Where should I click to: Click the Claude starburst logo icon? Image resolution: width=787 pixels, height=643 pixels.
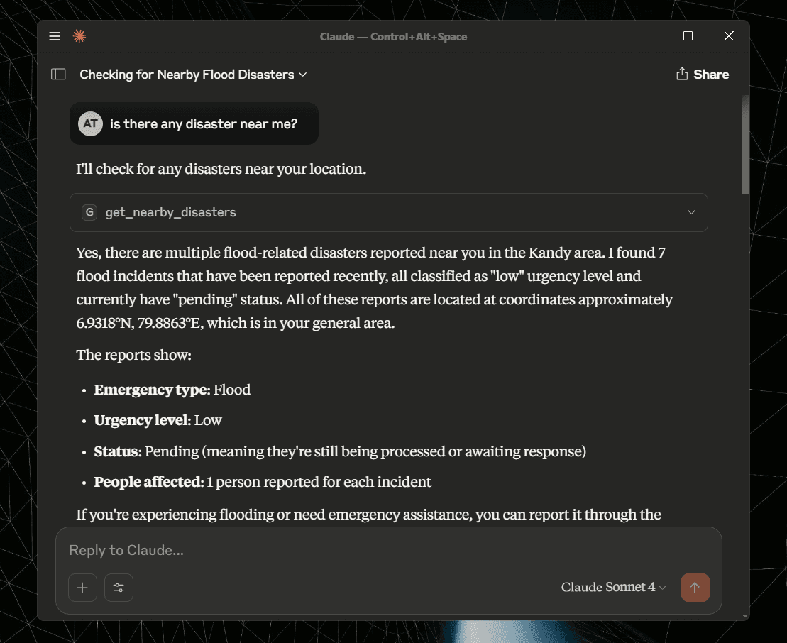[79, 36]
